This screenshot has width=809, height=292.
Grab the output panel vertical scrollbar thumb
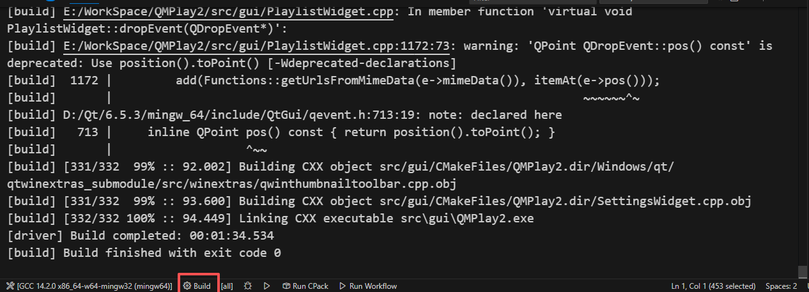(x=803, y=272)
